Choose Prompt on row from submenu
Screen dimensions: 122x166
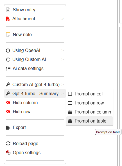(x=90, y=103)
